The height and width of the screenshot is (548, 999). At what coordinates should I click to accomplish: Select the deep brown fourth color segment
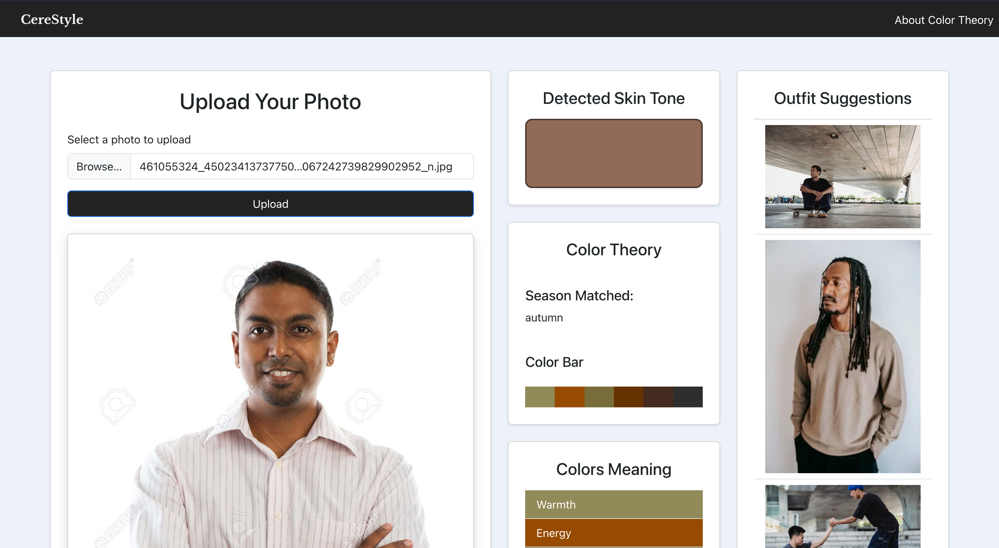pyautogui.click(x=628, y=397)
